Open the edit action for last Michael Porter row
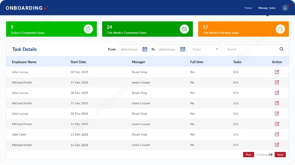Image resolution: width=295 pixels, height=165 pixels. coord(277,144)
